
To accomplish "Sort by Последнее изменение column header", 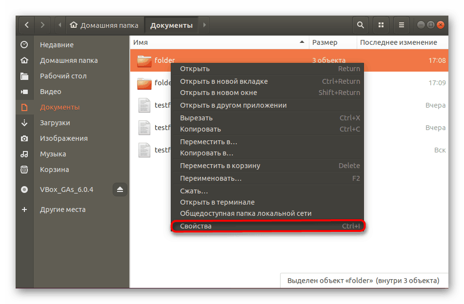I will (x=403, y=42).
